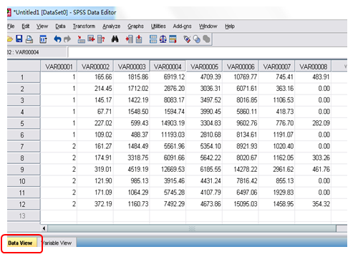Click the Insert Variable icon
Image resolution: width=363 pixels, height=272 pixels.
139,39
